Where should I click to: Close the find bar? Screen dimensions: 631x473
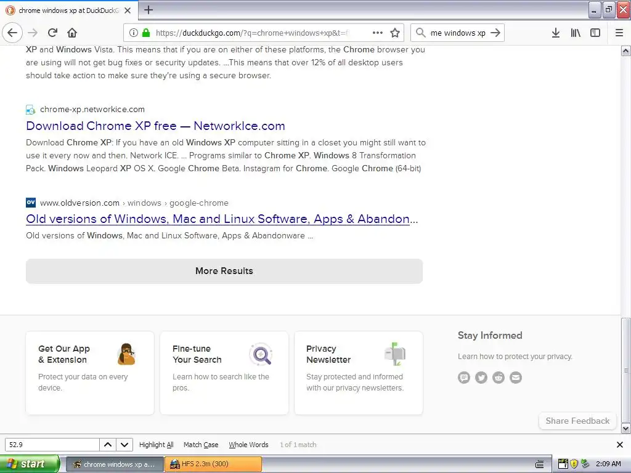click(620, 445)
